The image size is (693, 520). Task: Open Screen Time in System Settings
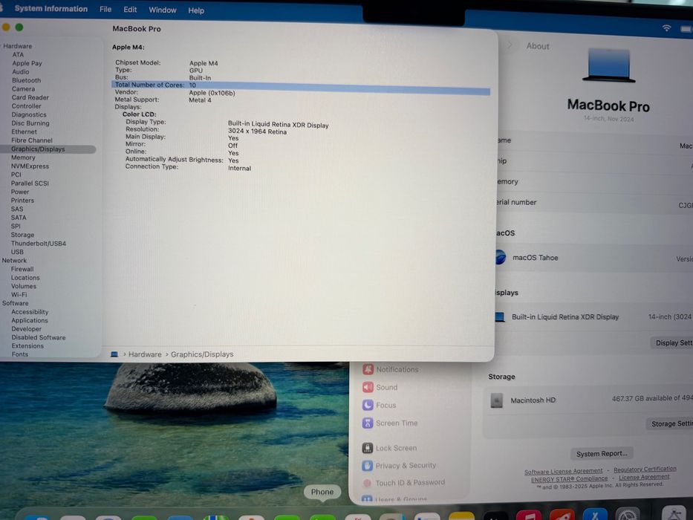(x=390, y=423)
